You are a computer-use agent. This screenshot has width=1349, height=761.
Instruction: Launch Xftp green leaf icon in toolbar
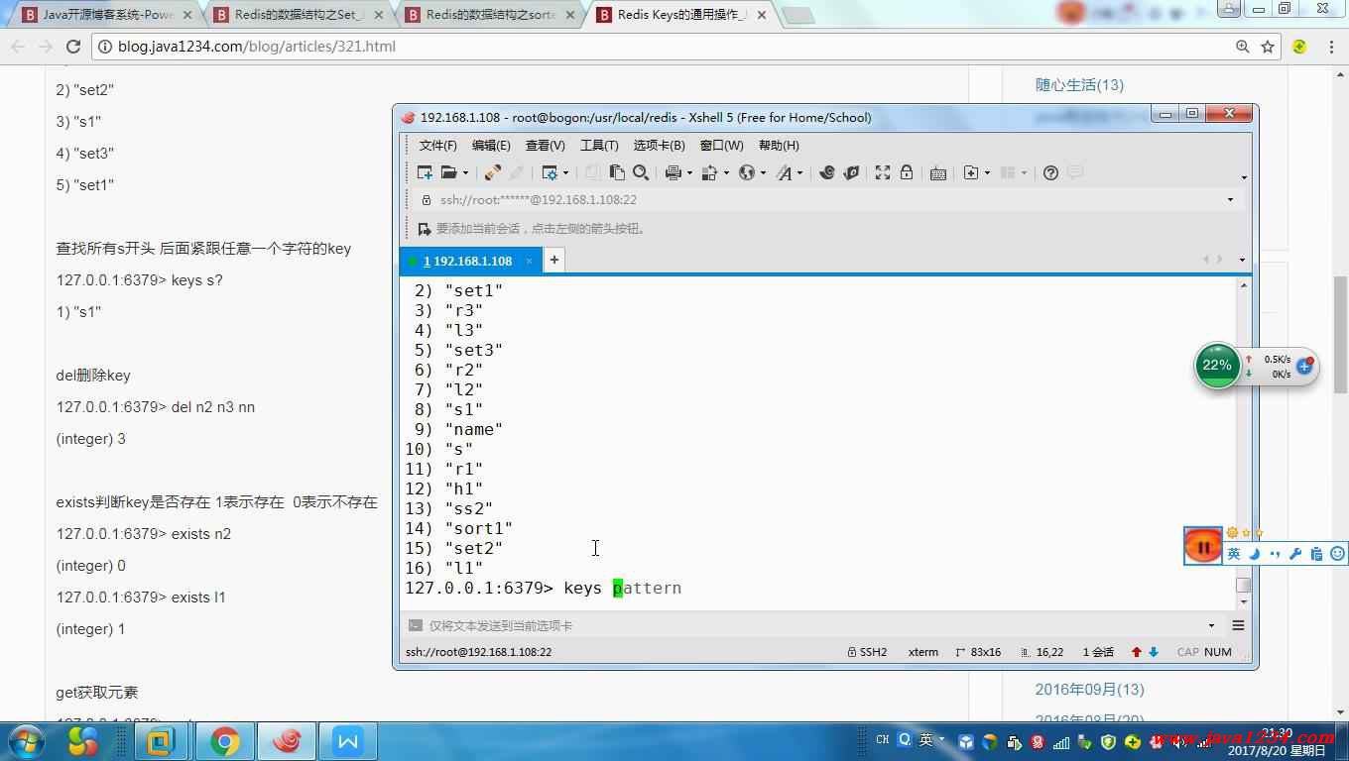851,172
